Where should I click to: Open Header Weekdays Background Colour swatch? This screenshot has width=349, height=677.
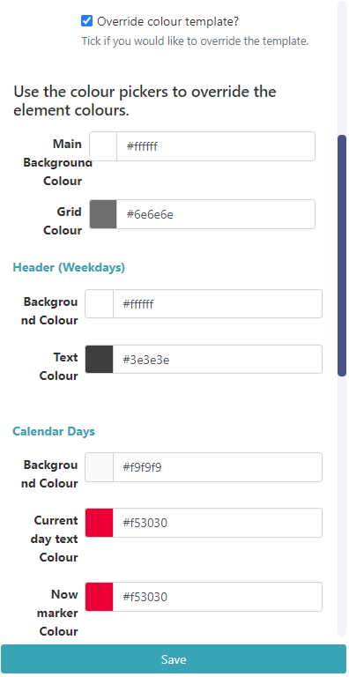click(100, 304)
